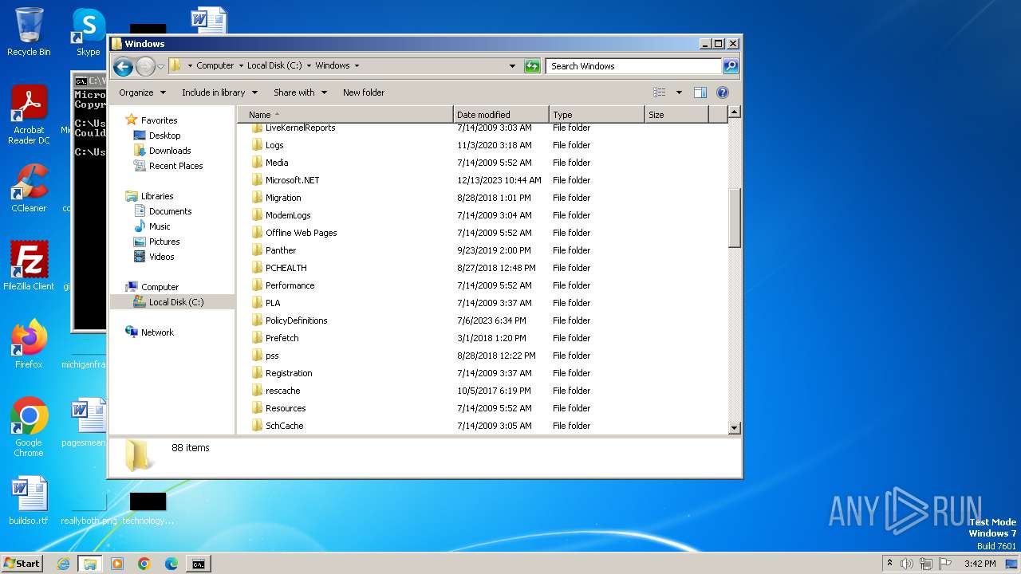Select the Panther folder
The image size is (1021, 574).
click(x=281, y=250)
